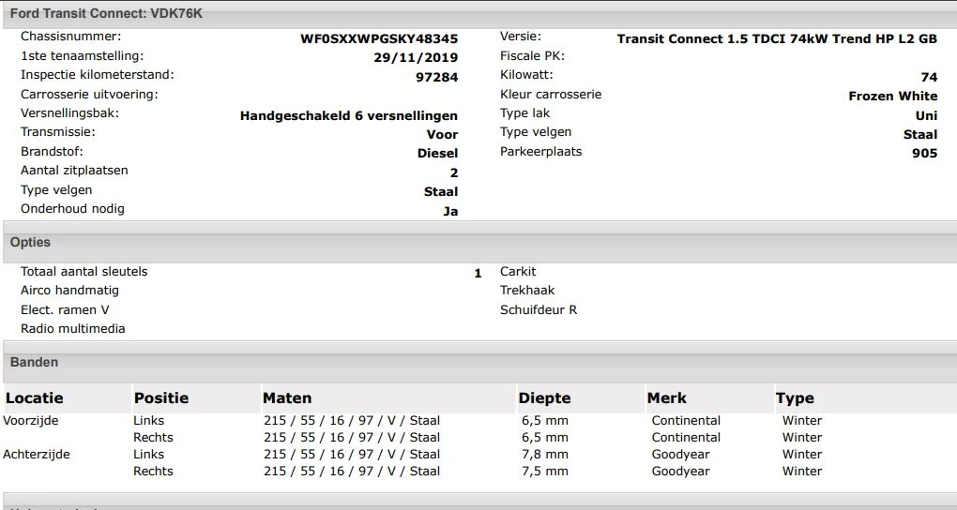This screenshot has height=510, width=957.
Task: Click the Maten column header
Action: pyautogui.click(x=287, y=397)
